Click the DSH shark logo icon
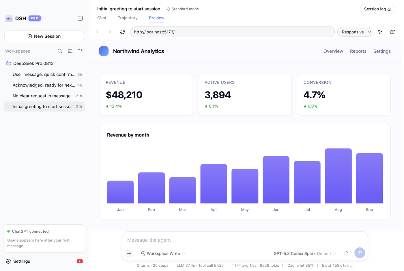 coord(9,18)
